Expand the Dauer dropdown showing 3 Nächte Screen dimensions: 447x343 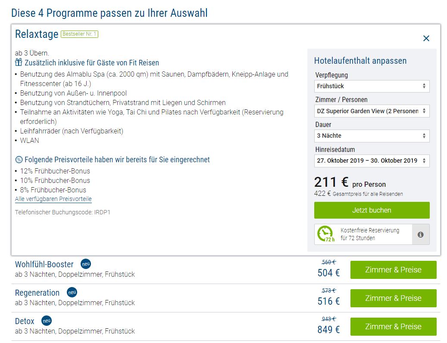pyautogui.click(x=372, y=136)
